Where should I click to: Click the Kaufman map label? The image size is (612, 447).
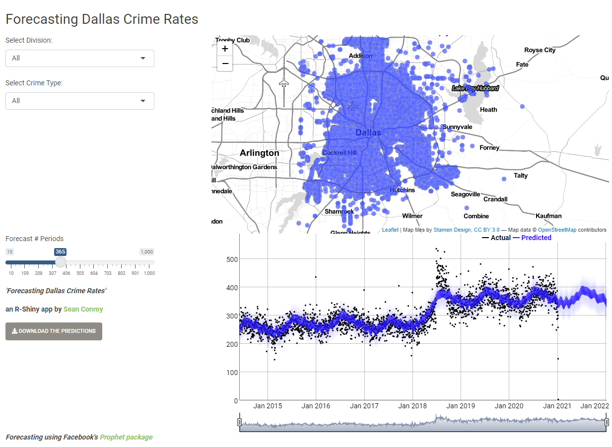(x=548, y=216)
